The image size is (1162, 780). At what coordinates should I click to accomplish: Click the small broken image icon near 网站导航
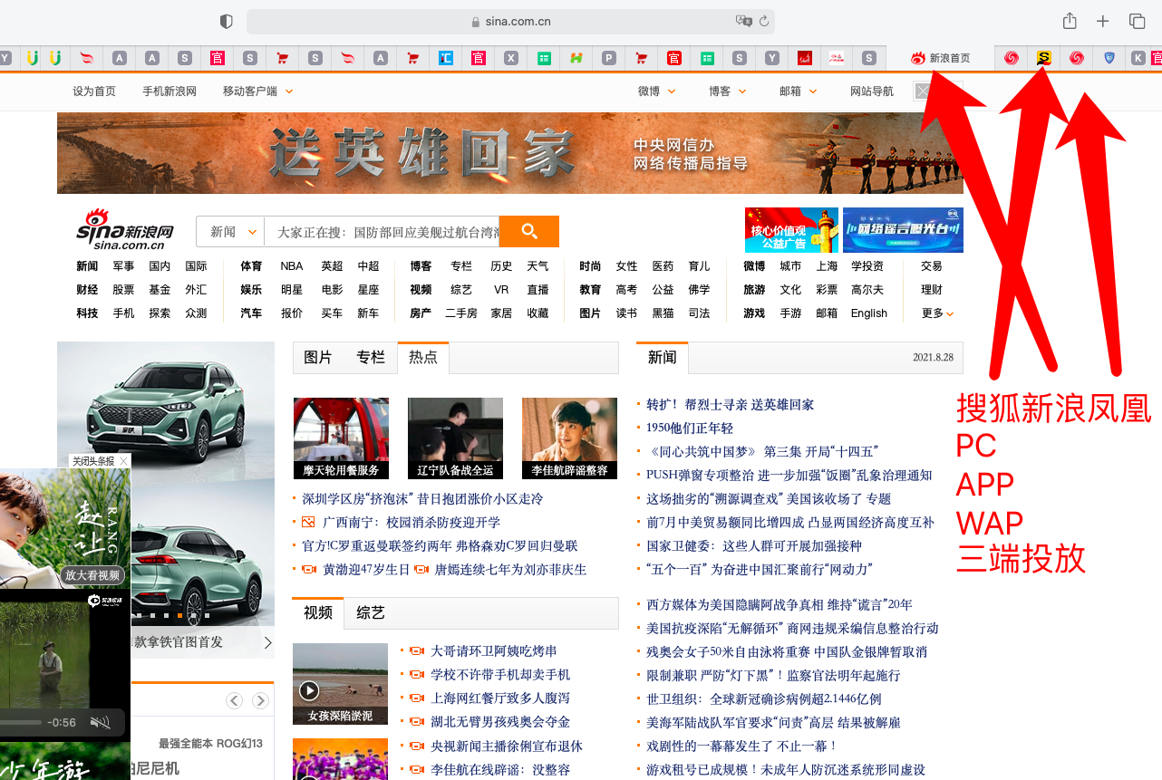coord(922,91)
